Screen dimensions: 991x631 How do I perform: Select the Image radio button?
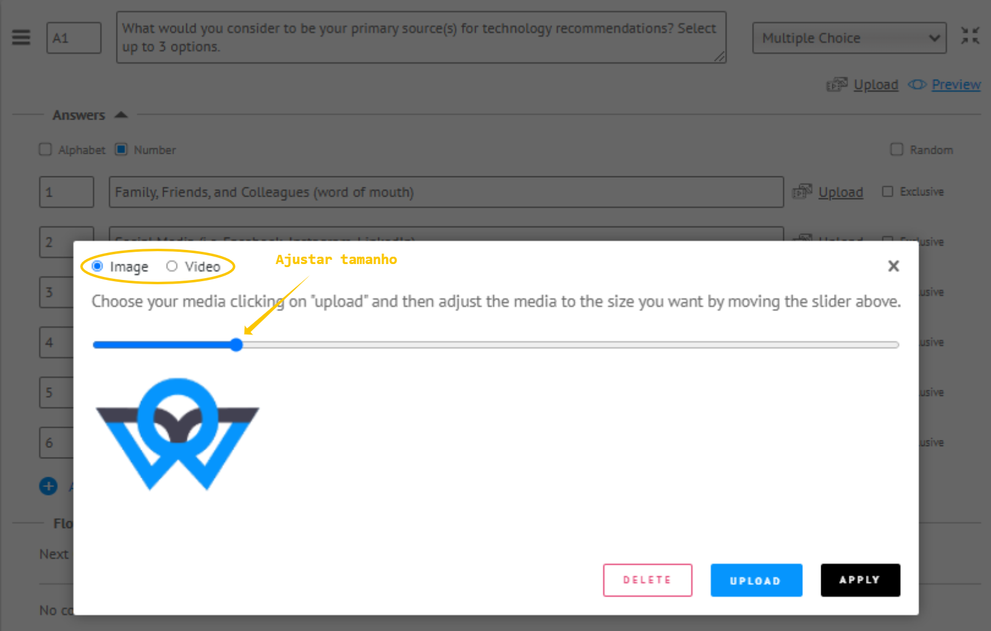click(x=97, y=266)
